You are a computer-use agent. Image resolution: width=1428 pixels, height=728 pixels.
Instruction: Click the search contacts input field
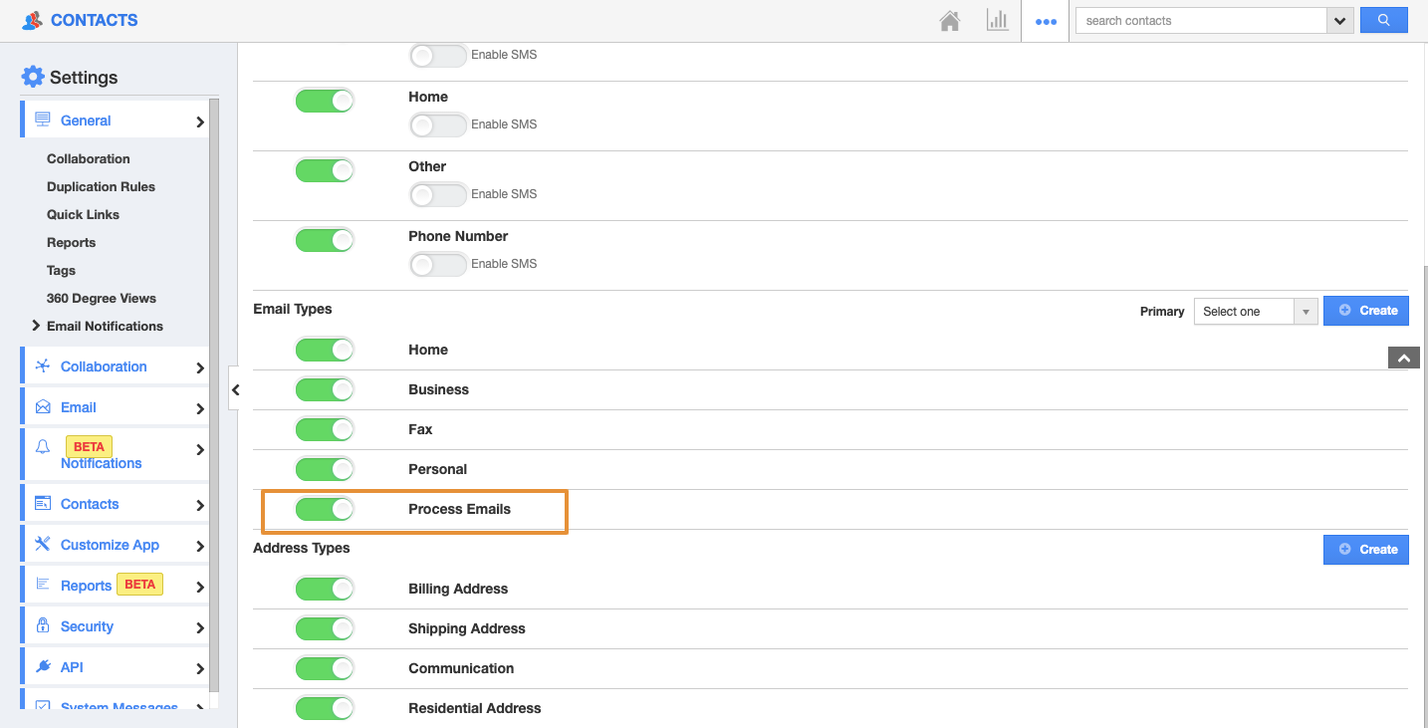click(1200, 20)
